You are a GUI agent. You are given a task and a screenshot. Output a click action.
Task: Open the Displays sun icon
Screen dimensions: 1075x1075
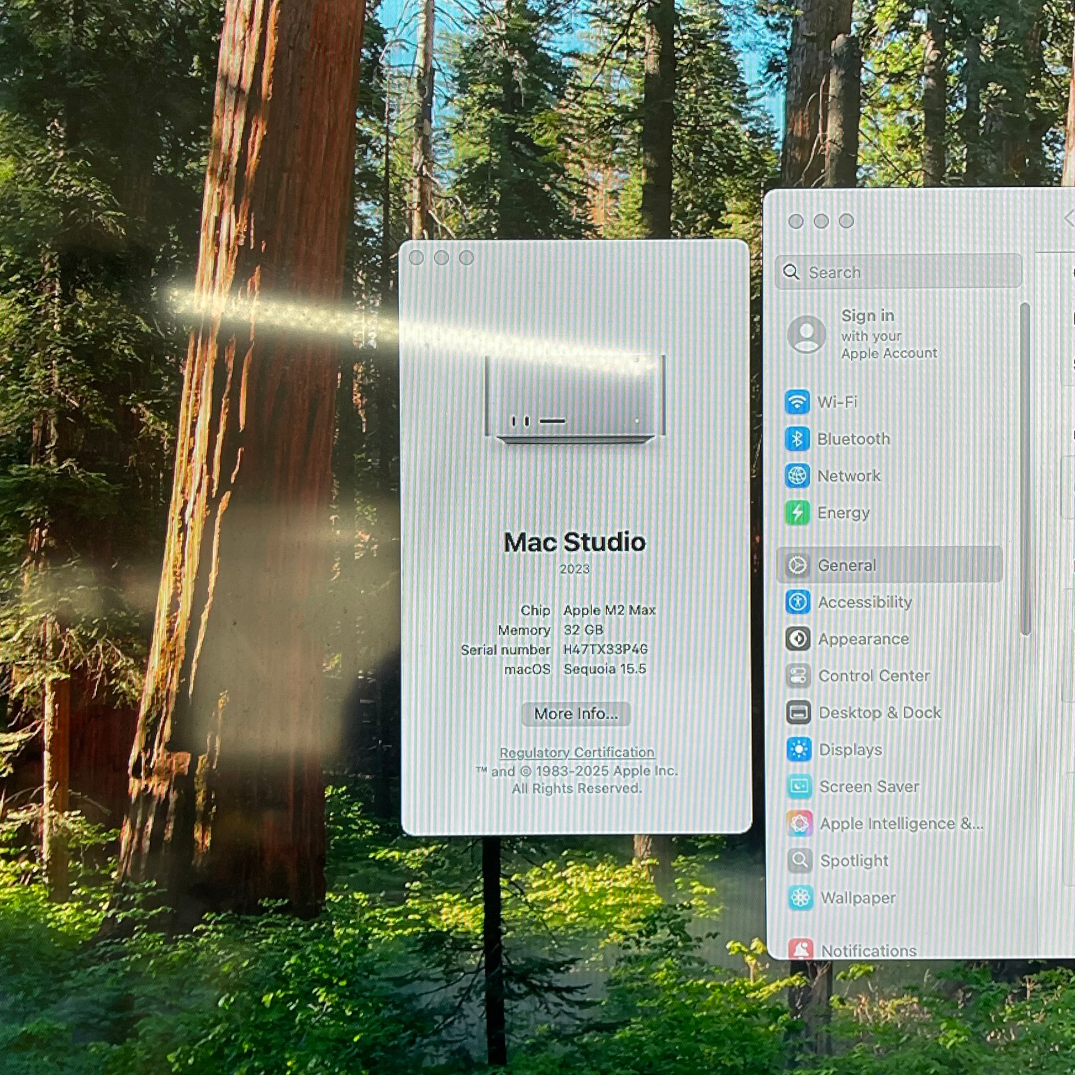pyautogui.click(x=799, y=750)
